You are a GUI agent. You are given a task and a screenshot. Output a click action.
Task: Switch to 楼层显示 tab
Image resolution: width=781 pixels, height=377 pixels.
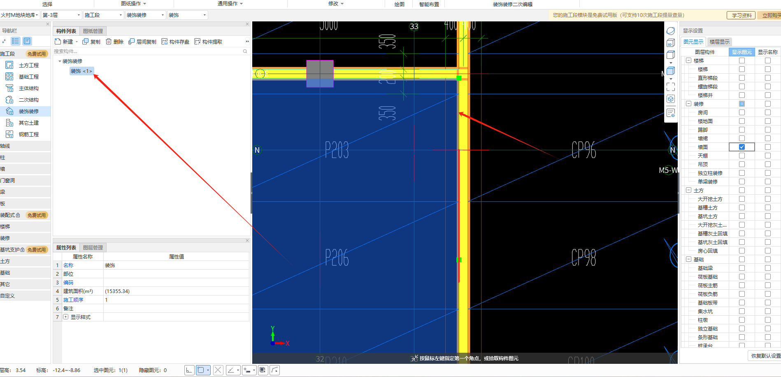coord(719,42)
